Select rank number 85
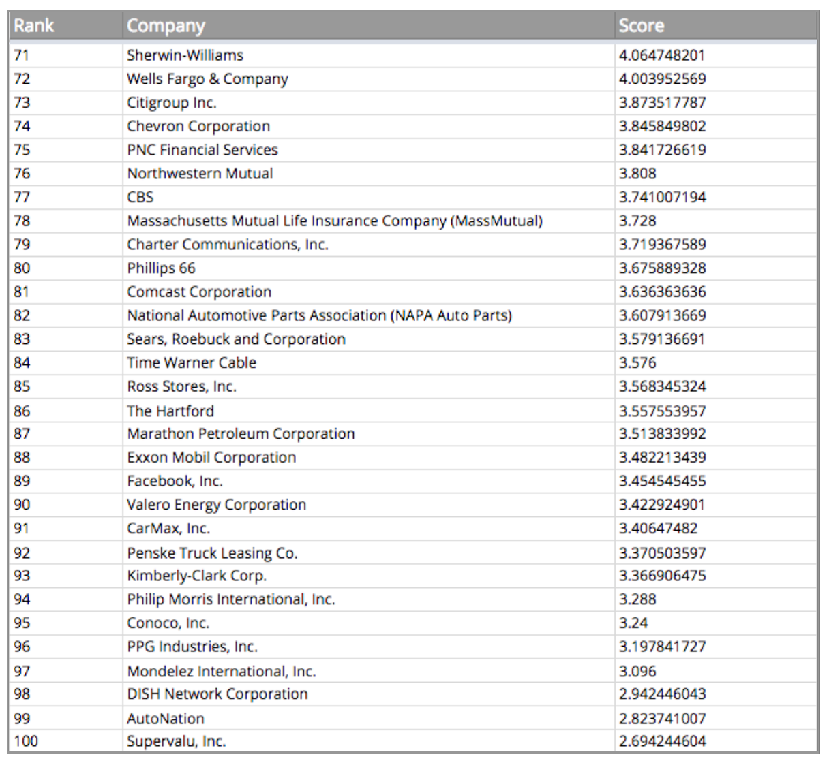The width and height of the screenshot is (829, 763). [22, 386]
